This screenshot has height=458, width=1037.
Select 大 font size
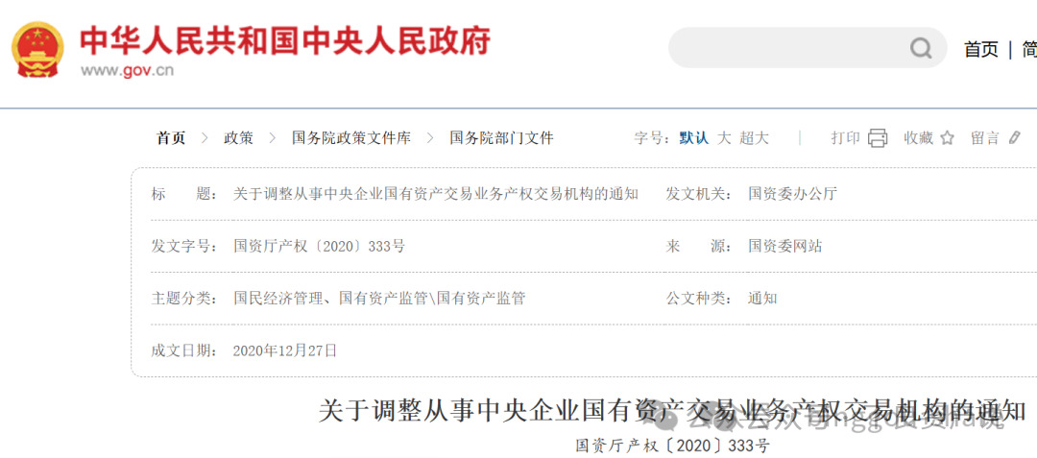724,138
